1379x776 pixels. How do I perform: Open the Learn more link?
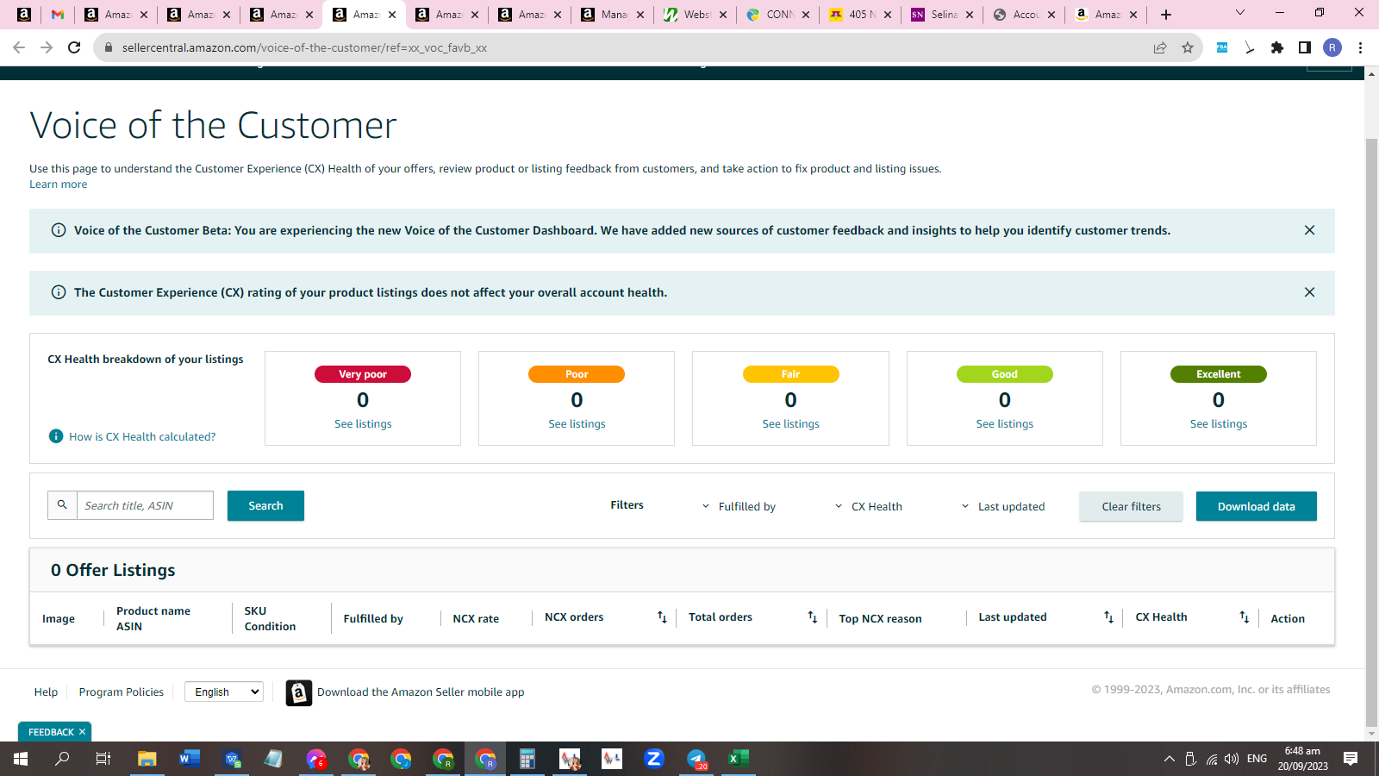pos(59,185)
